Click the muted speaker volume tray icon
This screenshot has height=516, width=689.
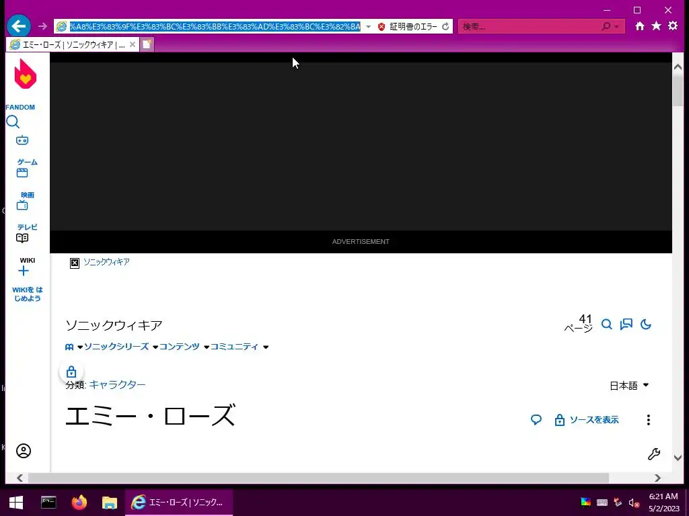click(634, 503)
